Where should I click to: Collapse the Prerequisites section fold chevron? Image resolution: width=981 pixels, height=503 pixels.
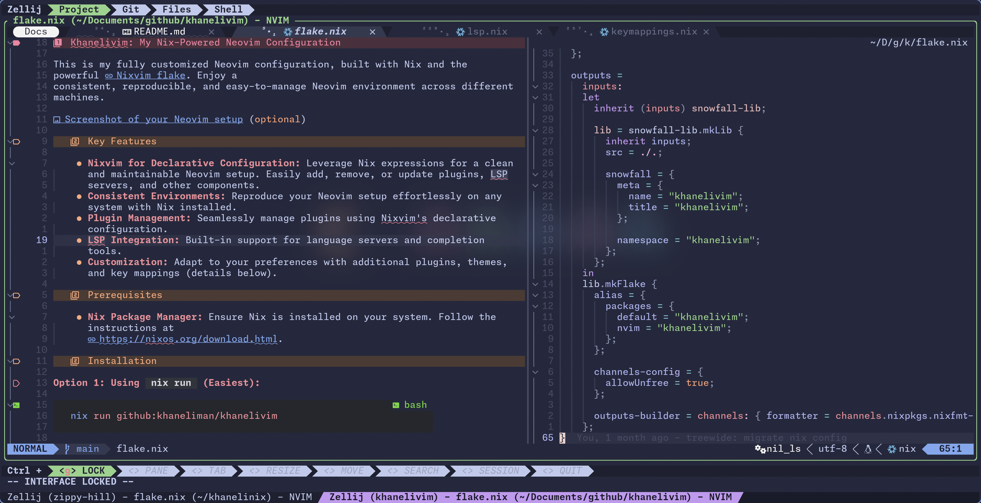pyautogui.click(x=10, y=295)
